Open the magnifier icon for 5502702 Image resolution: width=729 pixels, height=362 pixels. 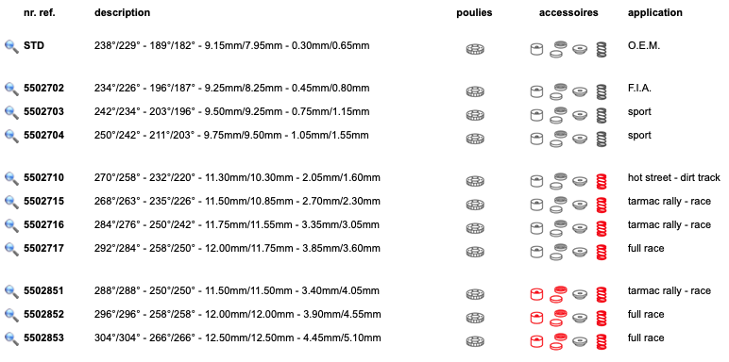pos(11,89)
